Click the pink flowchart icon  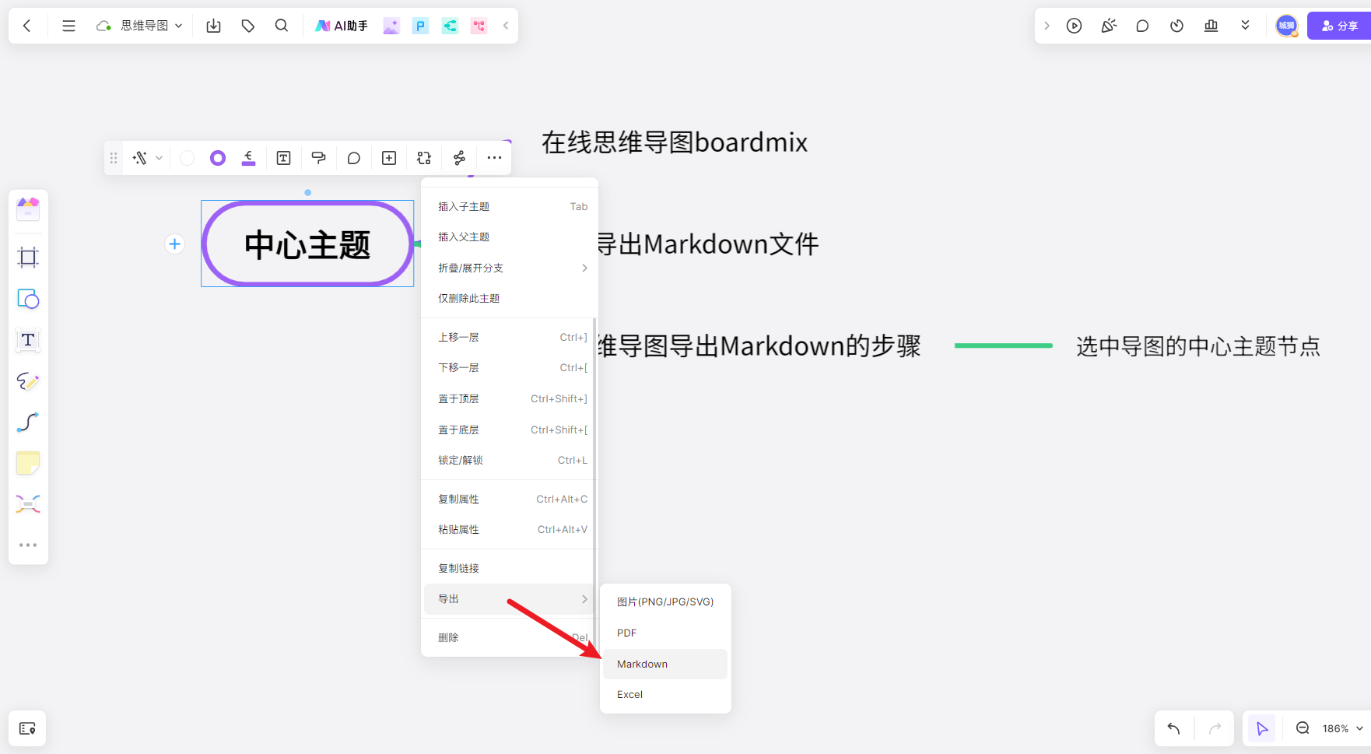click(479, 26)
